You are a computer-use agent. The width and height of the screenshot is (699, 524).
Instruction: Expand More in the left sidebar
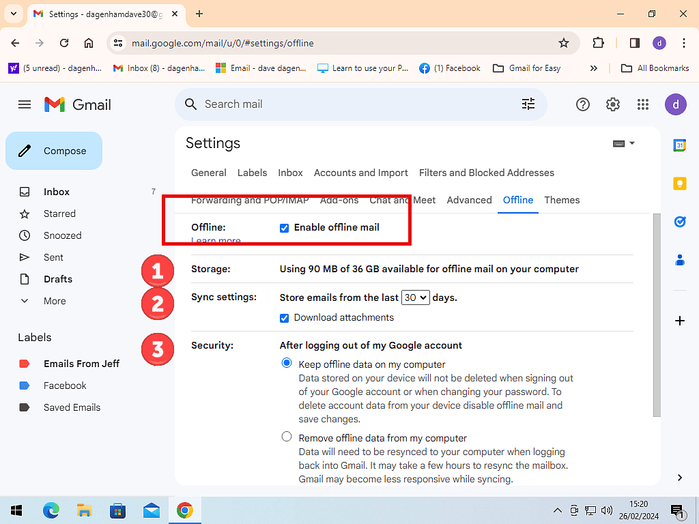coord(55,301)
